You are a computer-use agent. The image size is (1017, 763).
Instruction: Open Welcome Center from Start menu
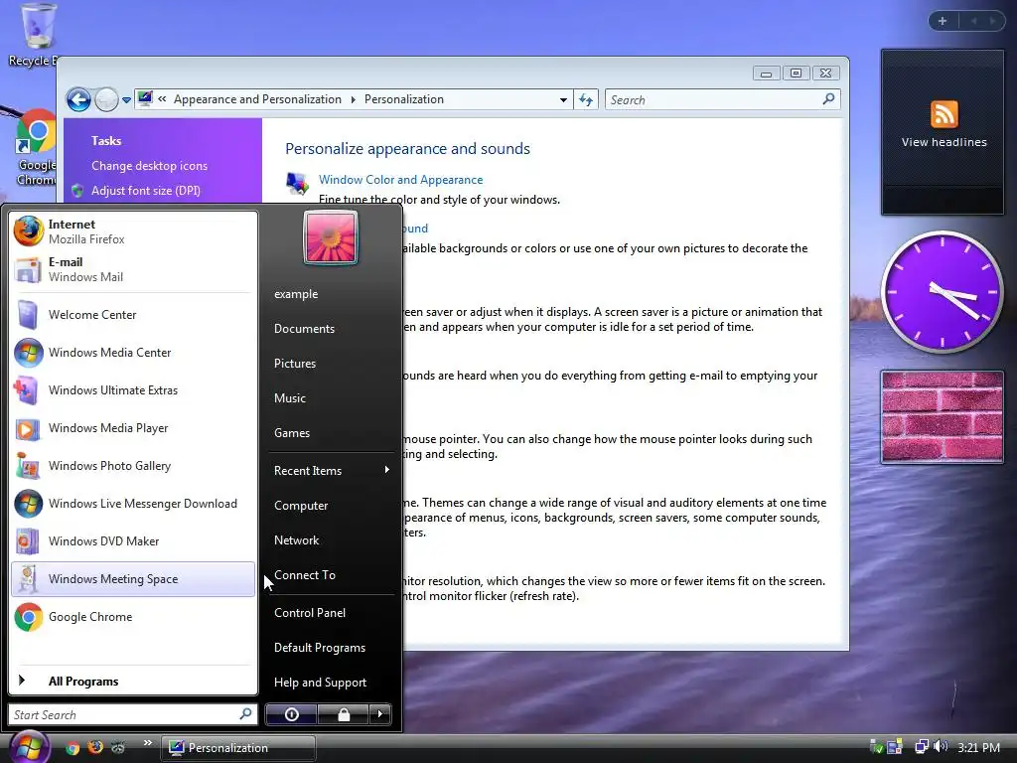(x=133, y=315)
